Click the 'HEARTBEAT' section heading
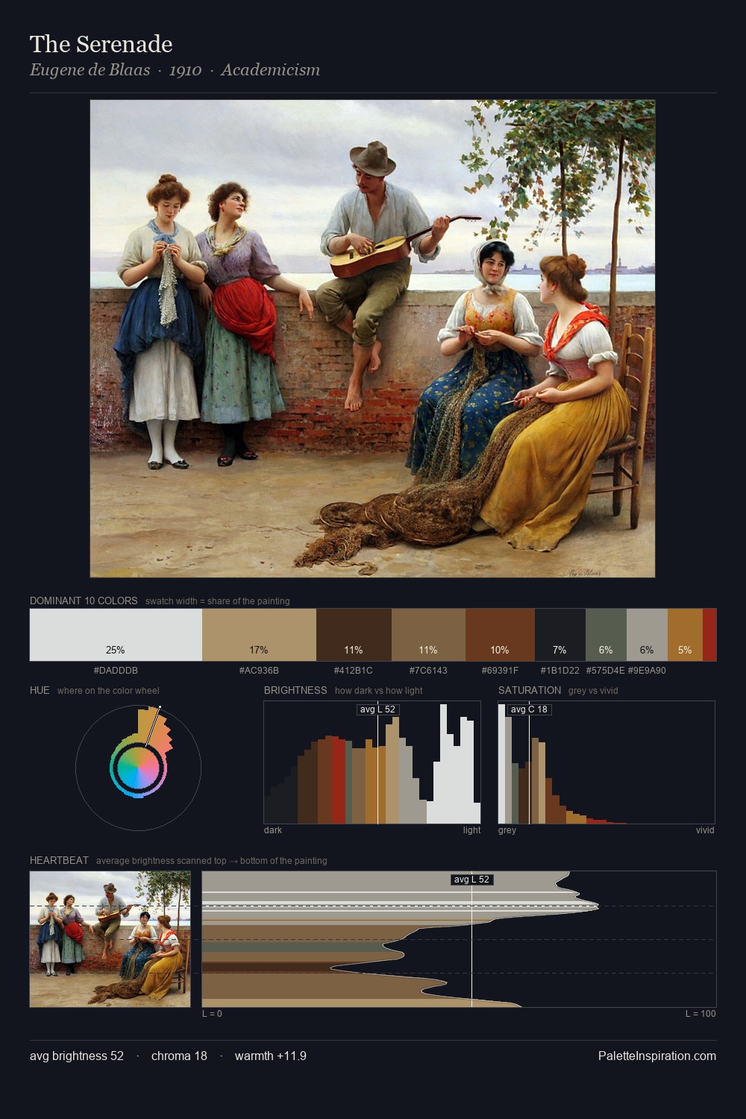Screen dimensions: 746x1119 pos(59,860)
